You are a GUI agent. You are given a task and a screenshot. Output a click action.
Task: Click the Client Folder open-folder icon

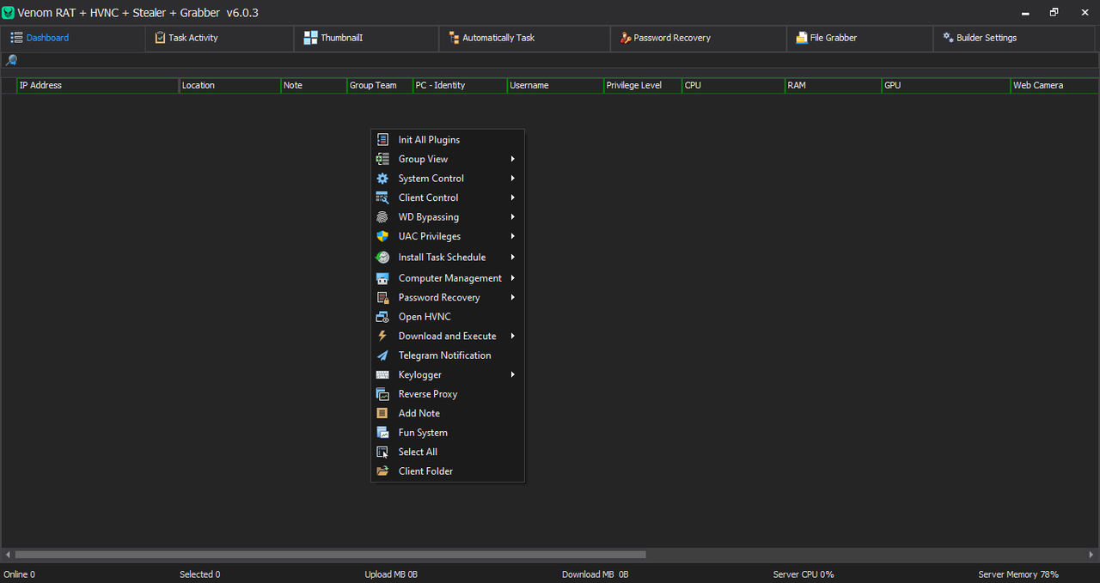coord(382,471)
